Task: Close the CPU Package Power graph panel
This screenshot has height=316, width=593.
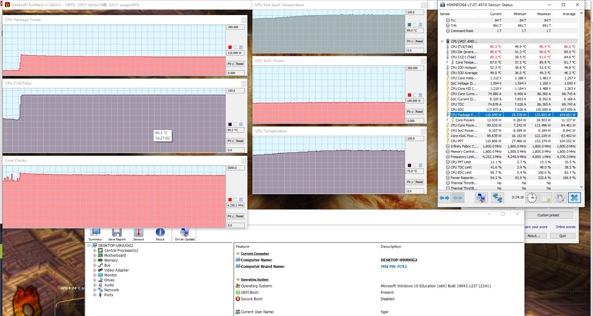Action: tap(244, 20)
